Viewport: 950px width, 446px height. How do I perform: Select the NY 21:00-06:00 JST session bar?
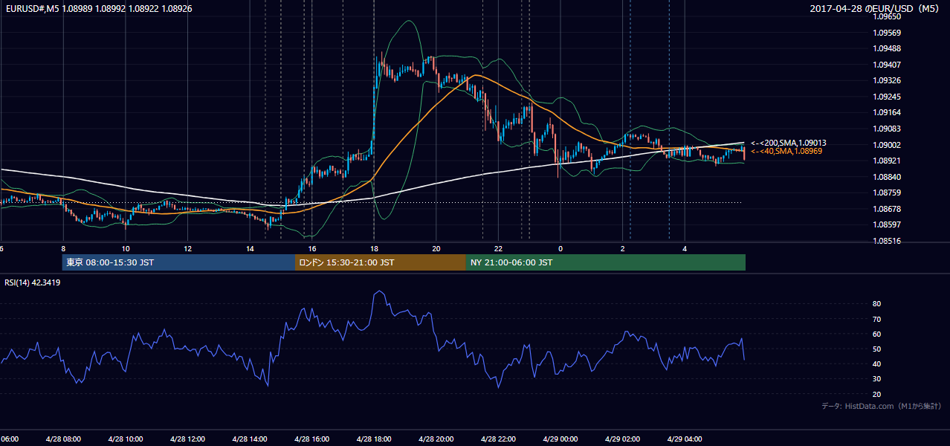coord(606,262)
